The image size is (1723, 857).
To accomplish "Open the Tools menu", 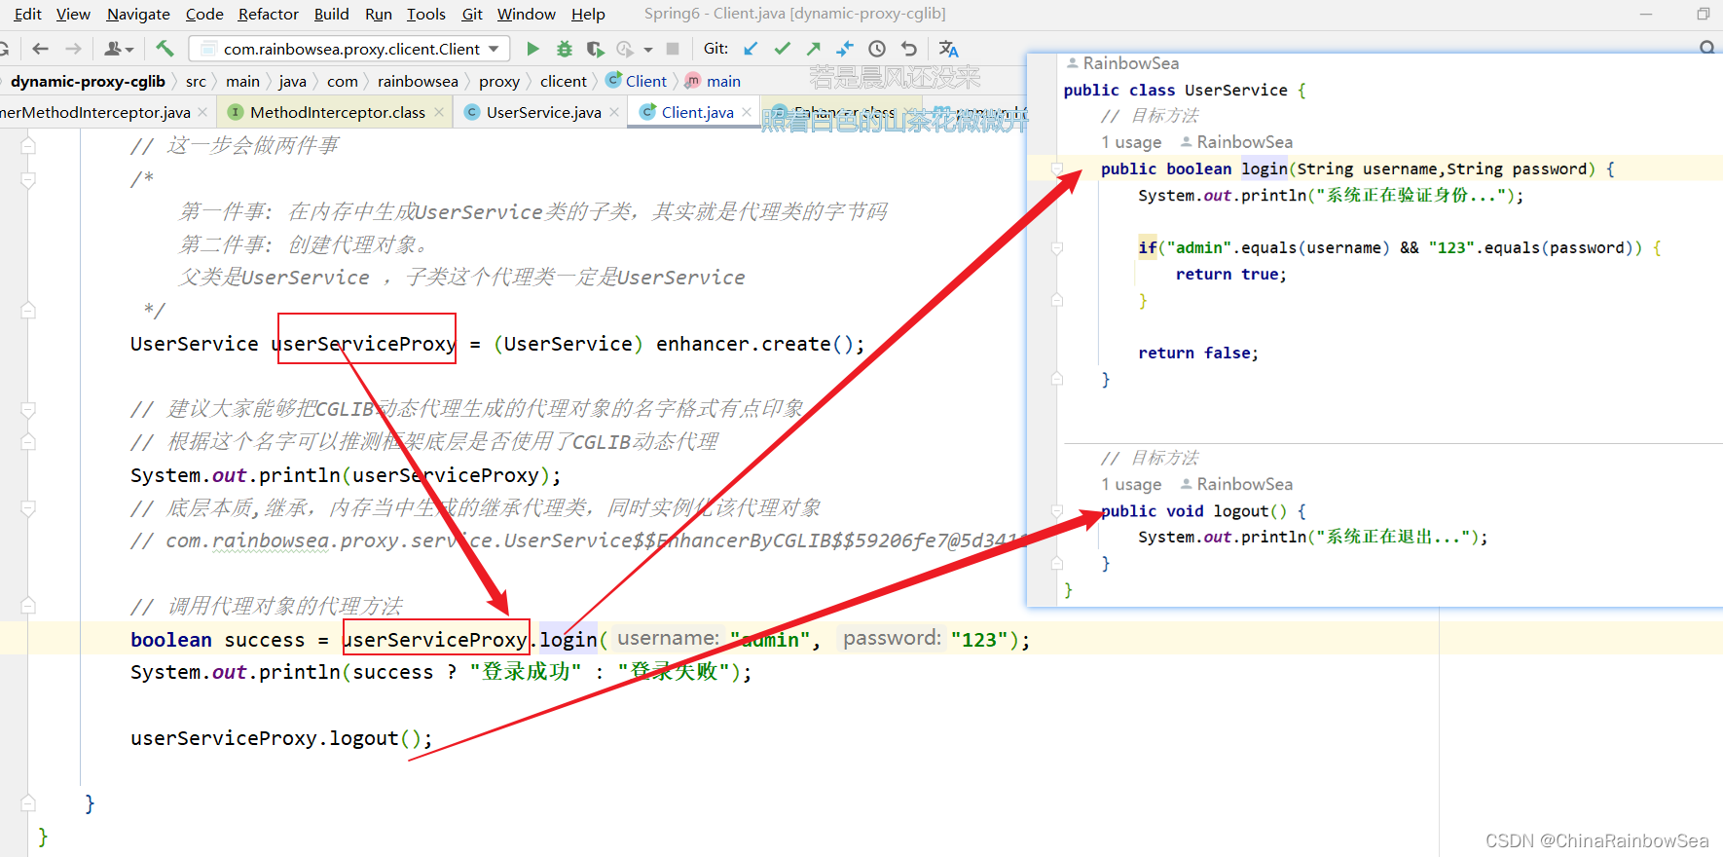I will tap(426, 14).
